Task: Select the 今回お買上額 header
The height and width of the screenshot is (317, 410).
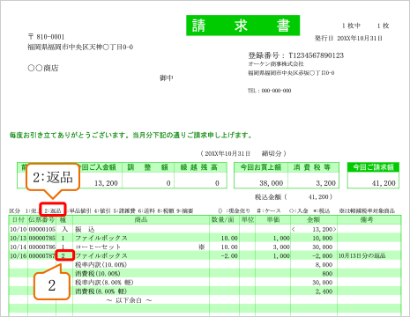Action: 261,167
